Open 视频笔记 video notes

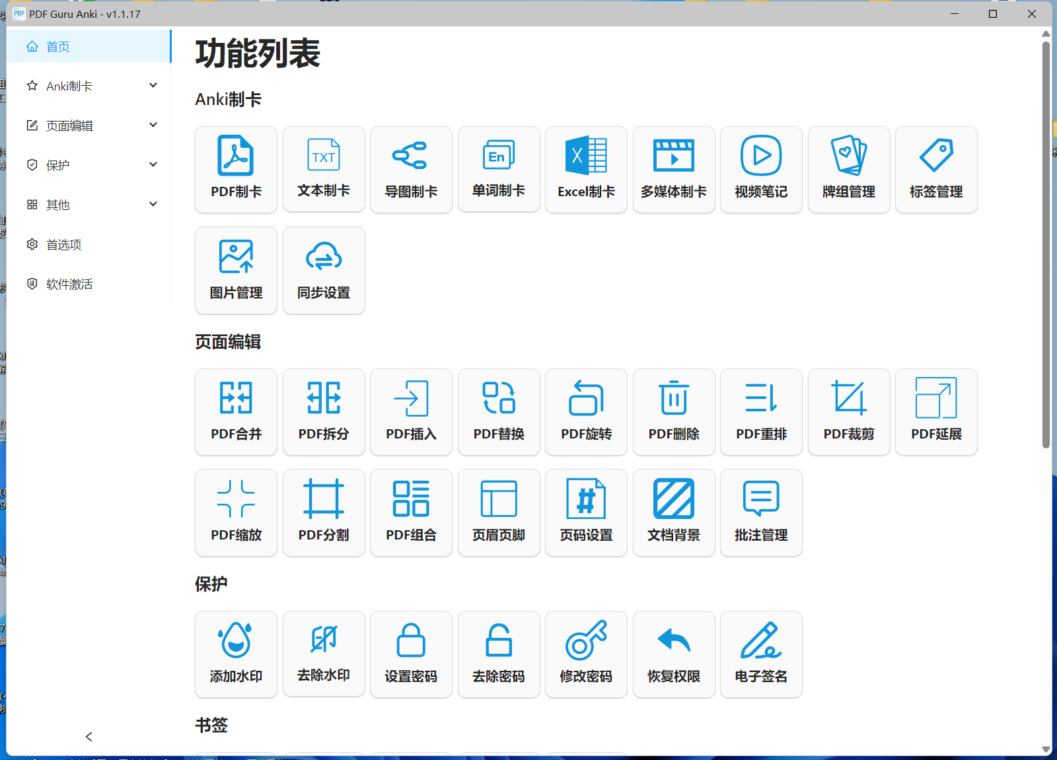(761, 170)
